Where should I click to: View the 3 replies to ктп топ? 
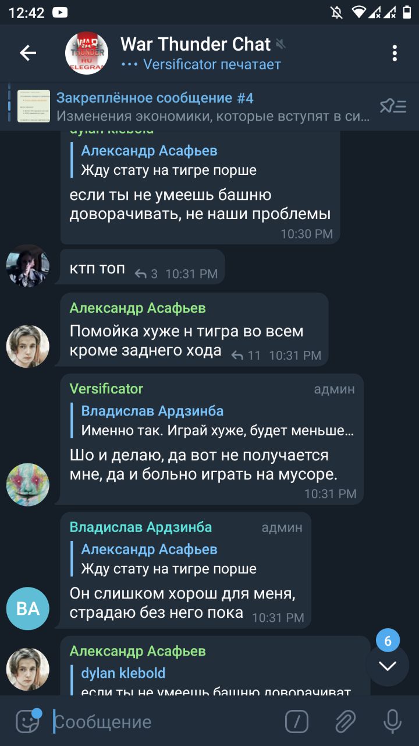point(146,273)
